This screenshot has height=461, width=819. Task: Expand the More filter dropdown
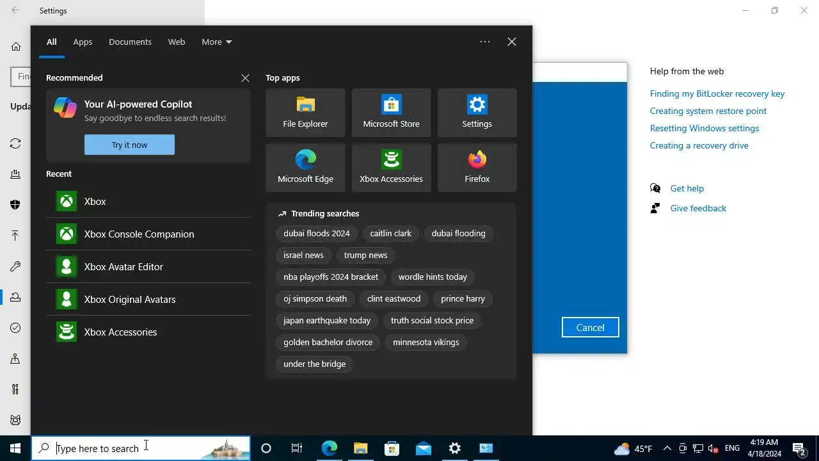point(217,42)
